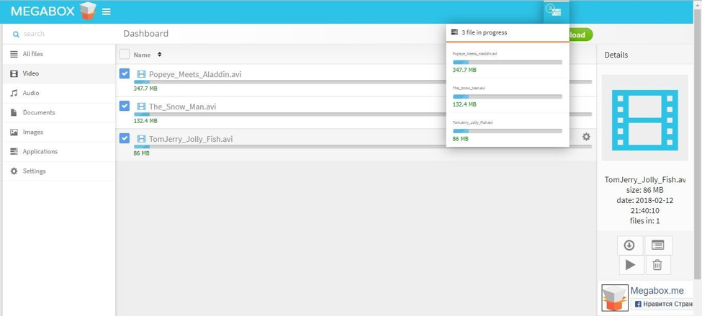Click the Facebook like button

(662, 304)
